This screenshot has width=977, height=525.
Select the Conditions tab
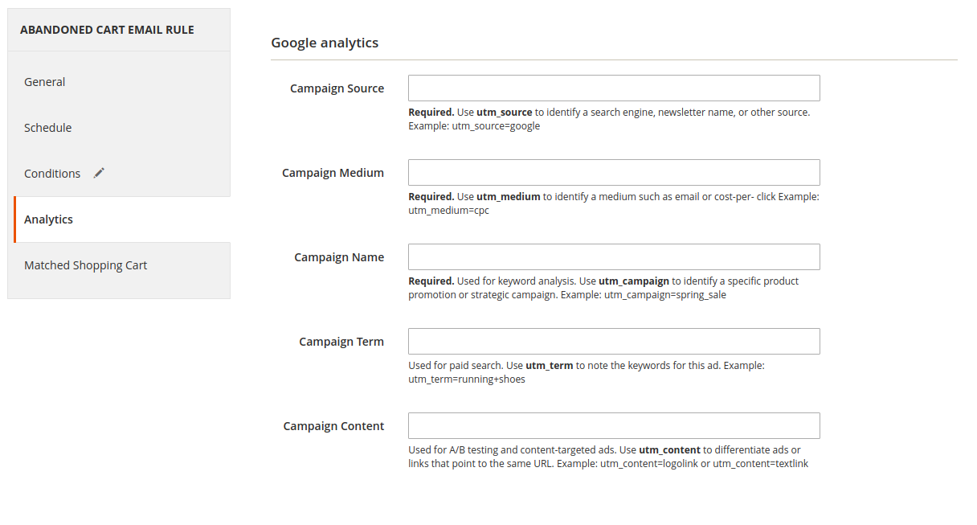[52, 174]
